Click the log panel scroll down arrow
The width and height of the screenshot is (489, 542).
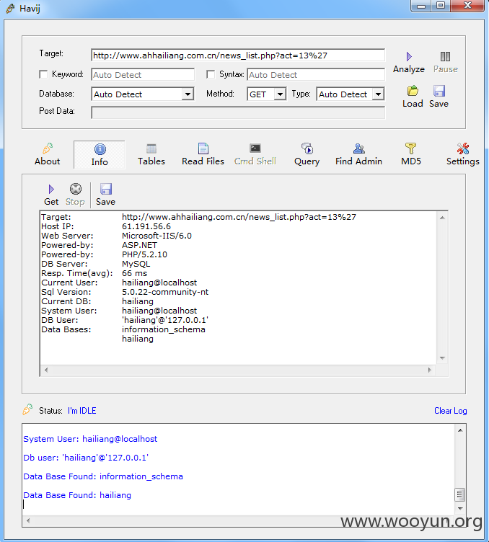coord(460,508)
